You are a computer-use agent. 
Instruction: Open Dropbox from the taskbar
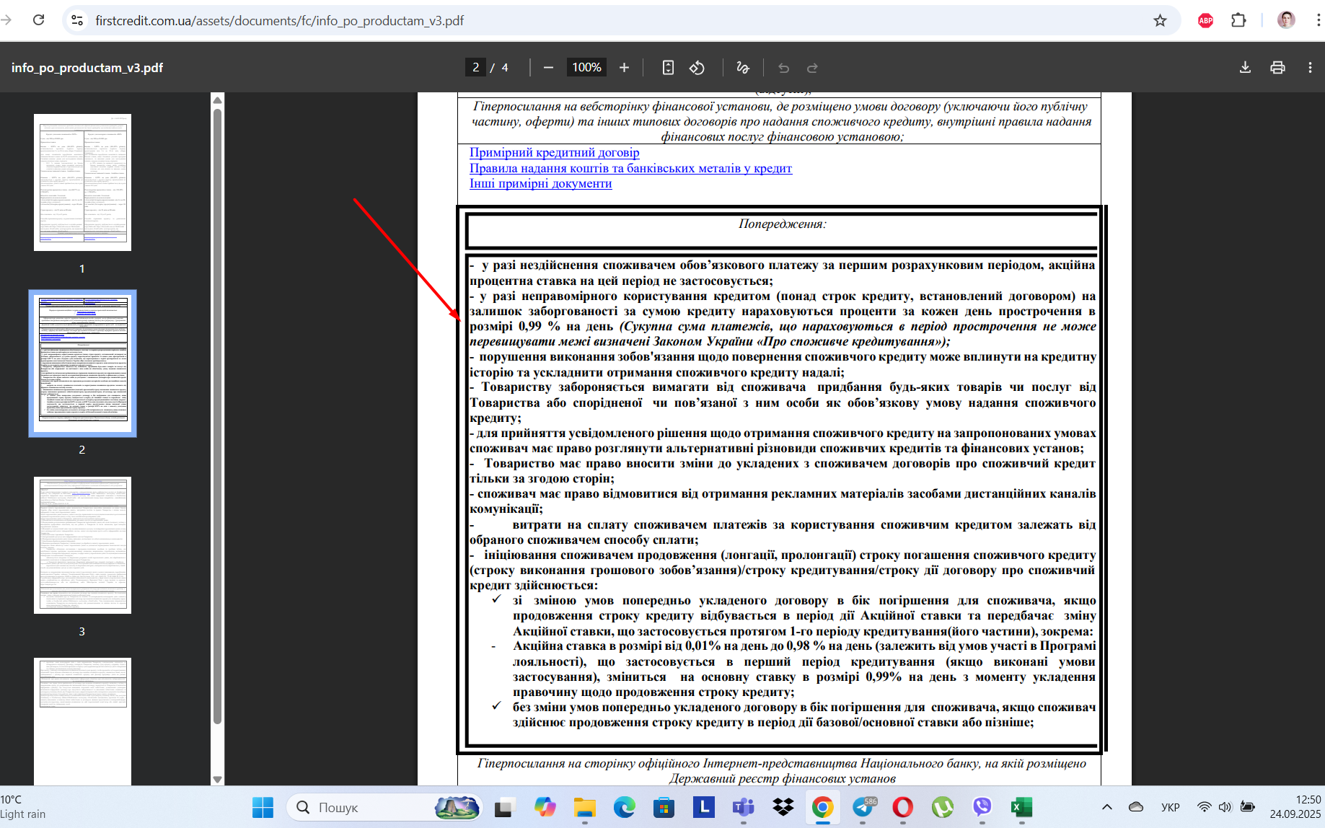(783, 807)
